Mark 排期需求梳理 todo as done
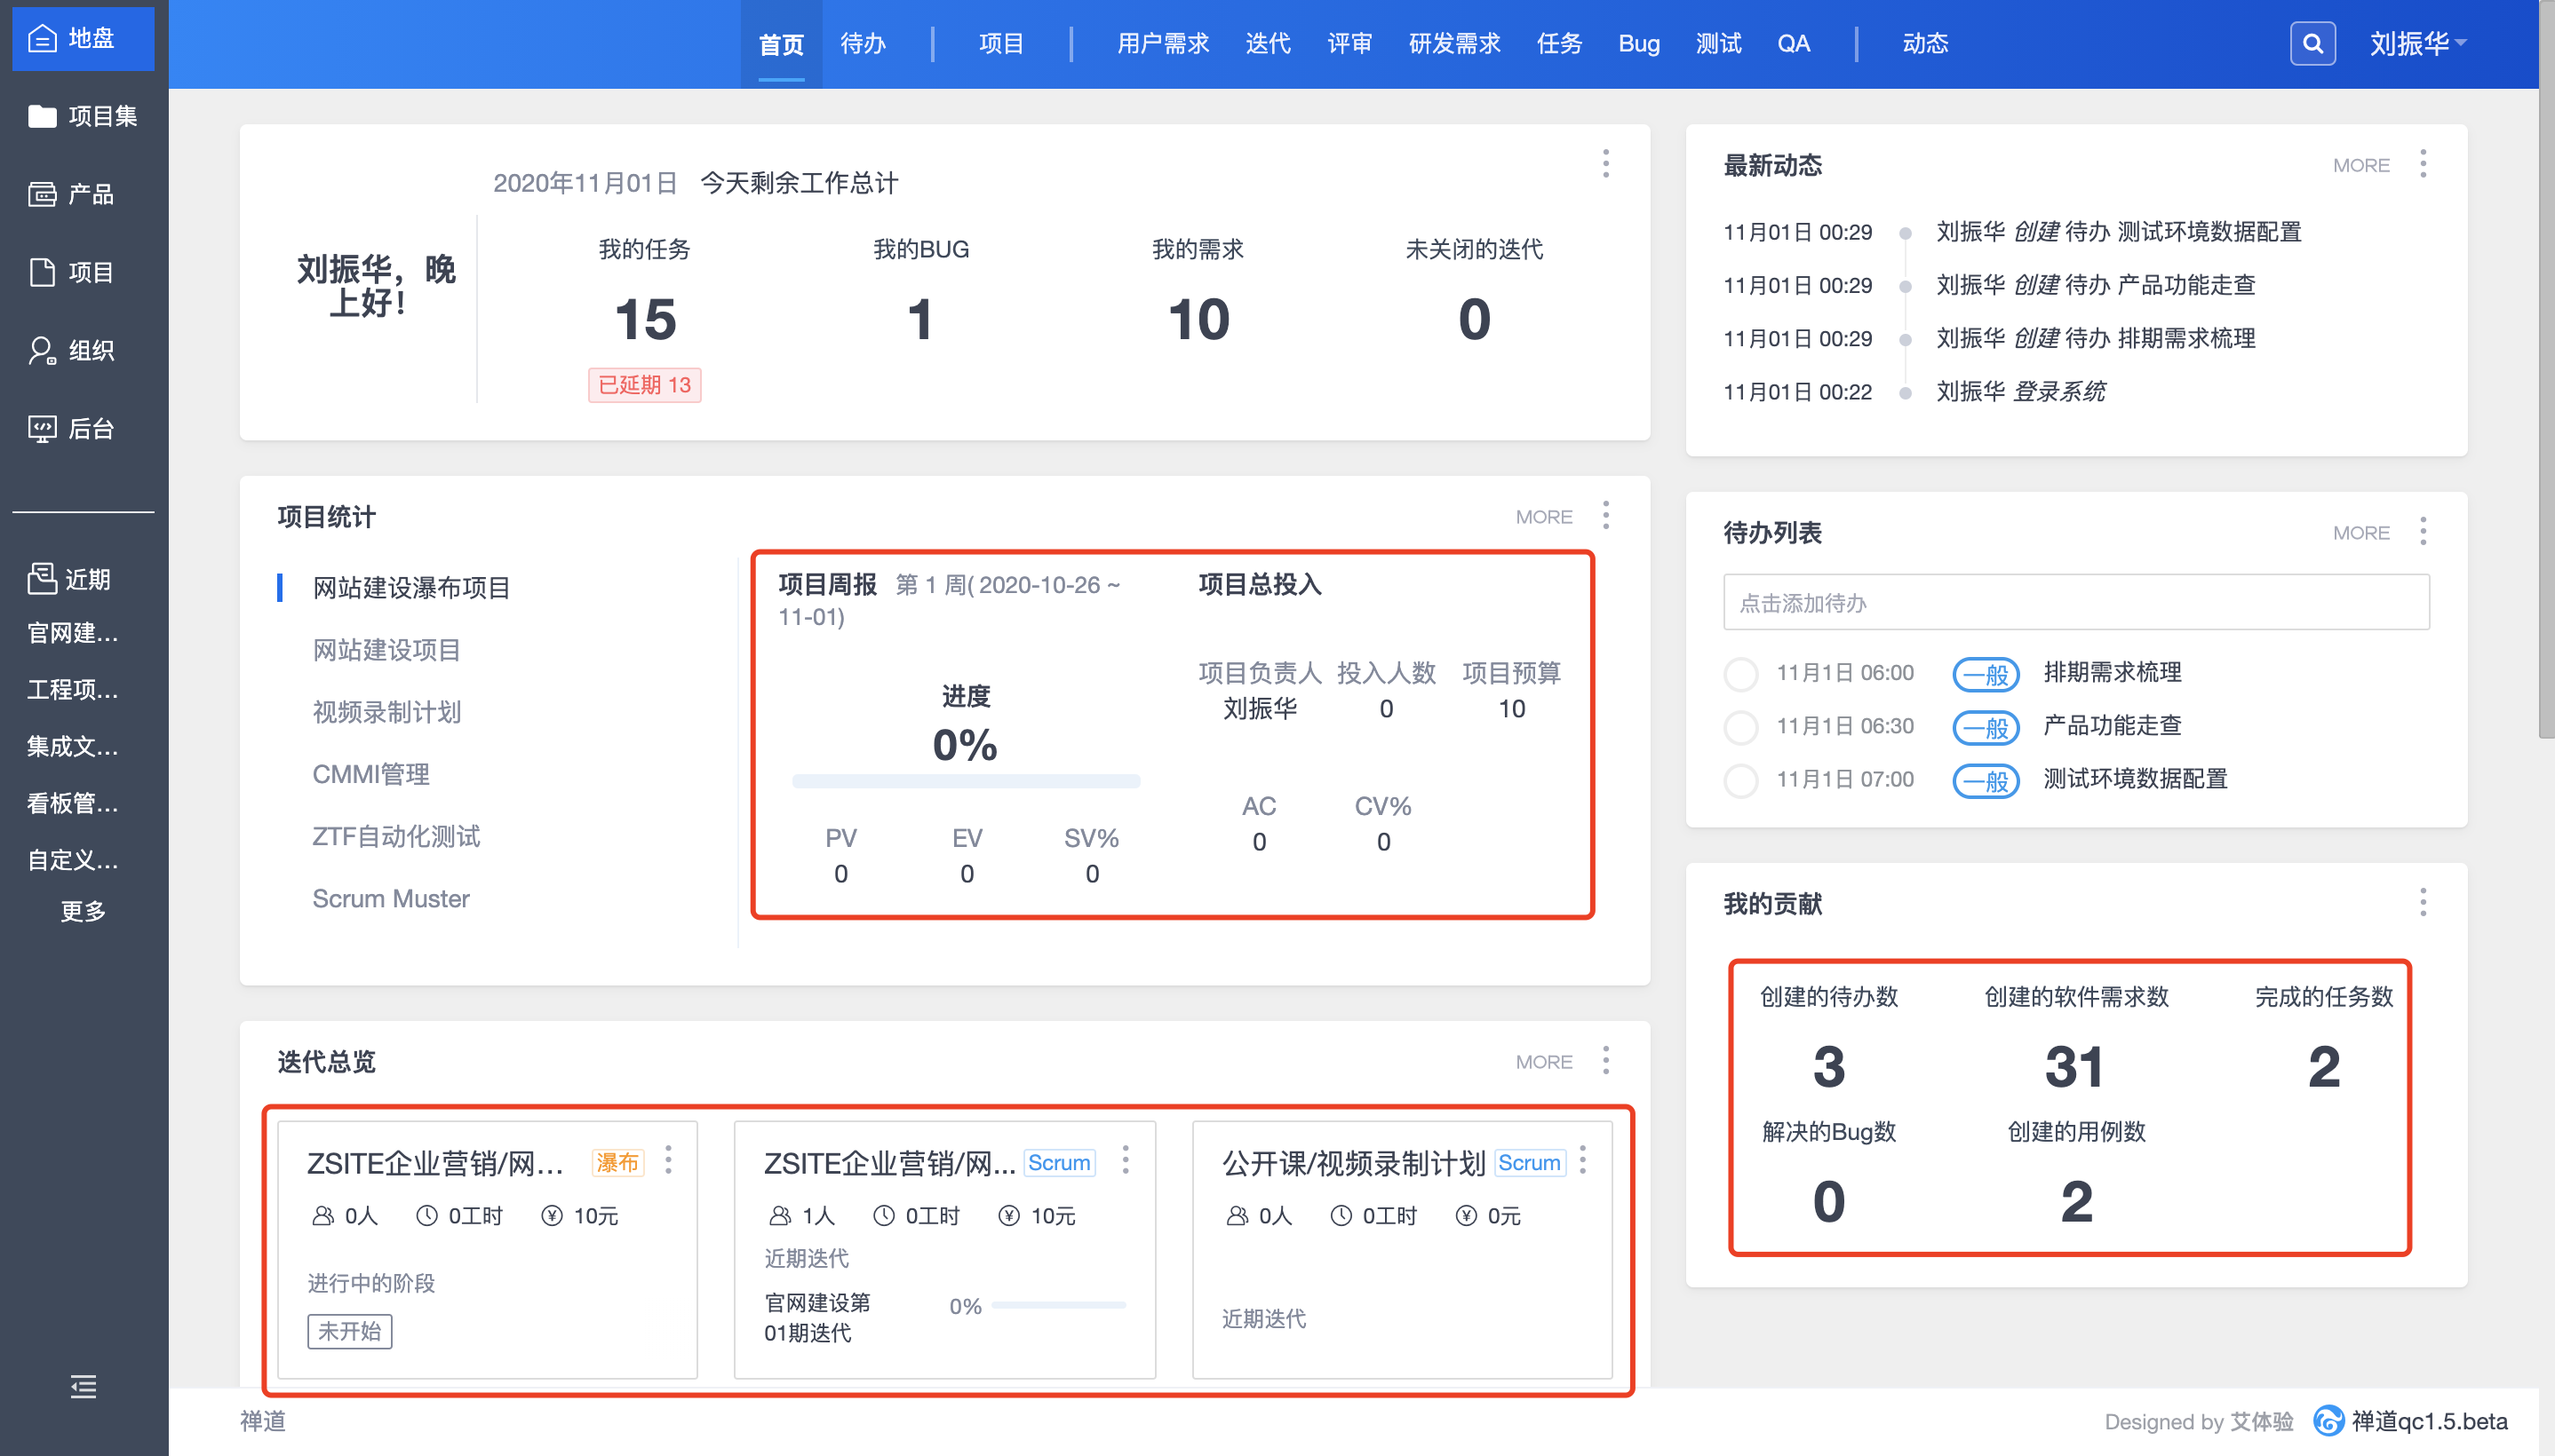 (1740, 674)
